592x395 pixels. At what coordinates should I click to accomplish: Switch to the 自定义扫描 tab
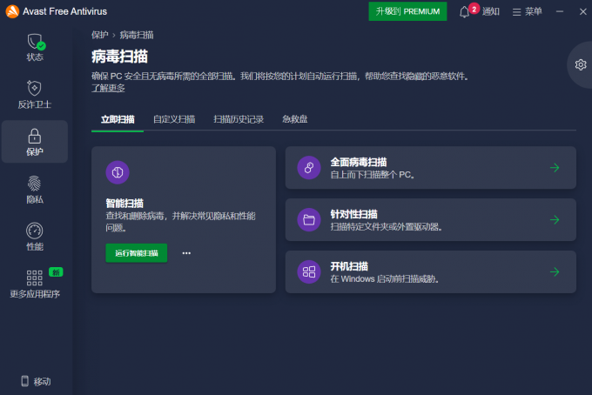(174, 119)
